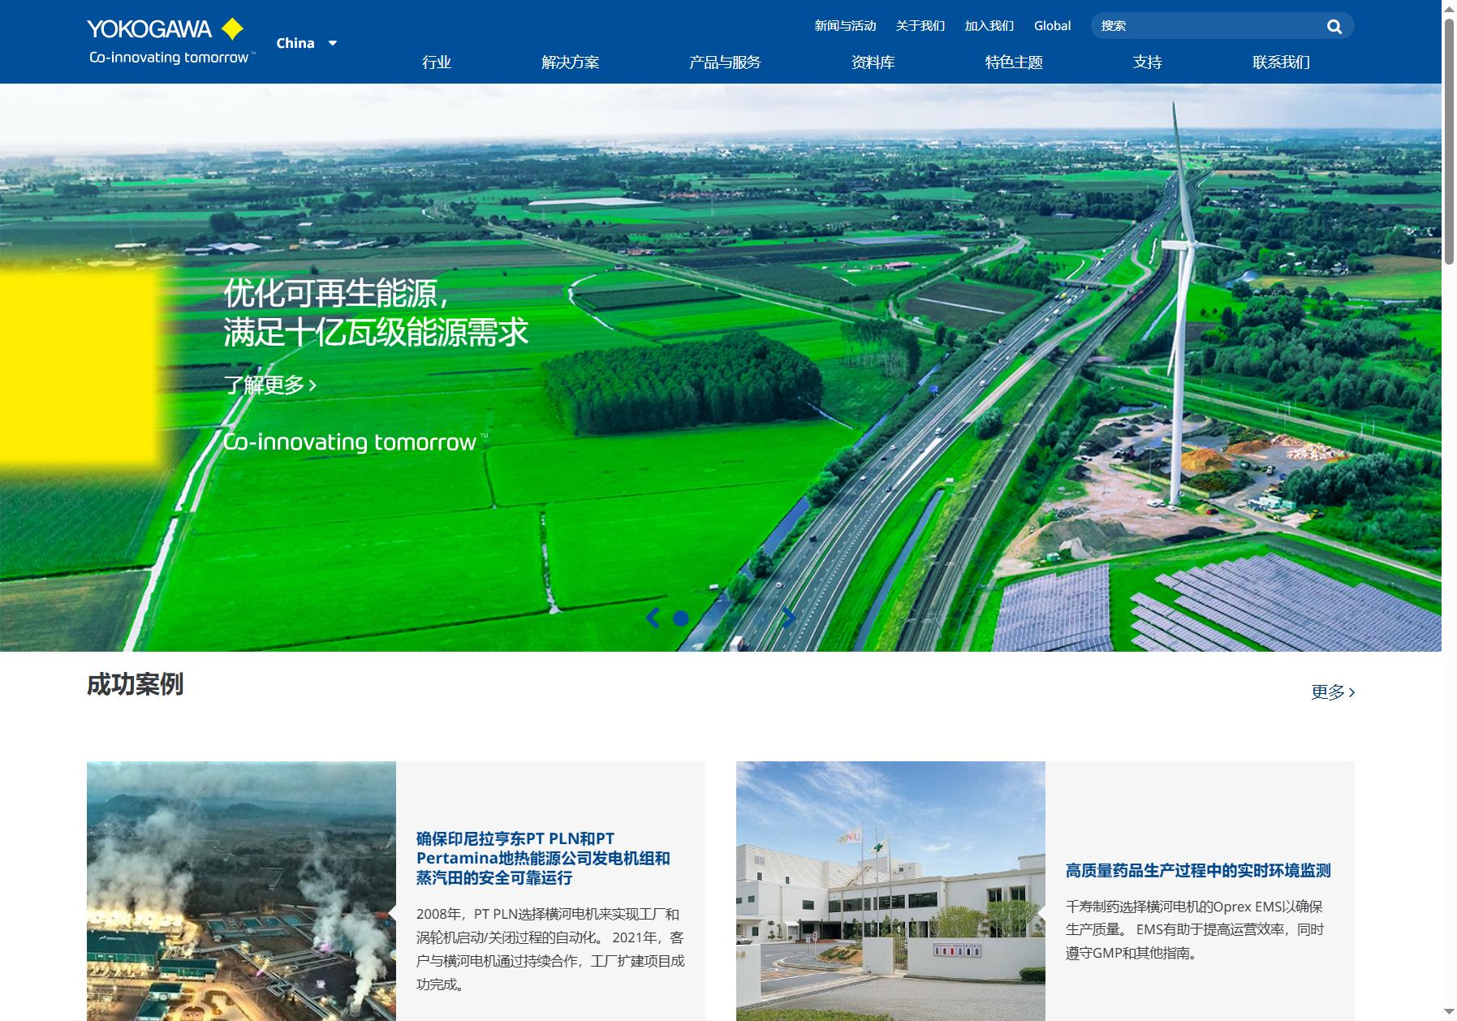Click the scrollbar up arrow
The image size is (1457, 1021).
(x=1449, y=7)
